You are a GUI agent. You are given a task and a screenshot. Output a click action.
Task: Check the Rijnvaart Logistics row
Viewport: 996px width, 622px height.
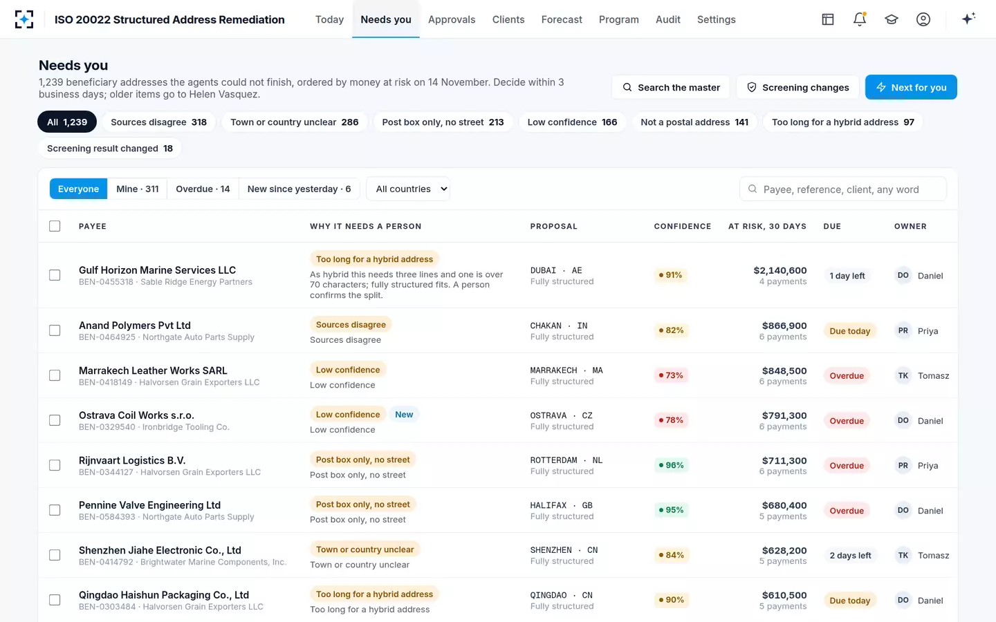click(x=55, y=465)
